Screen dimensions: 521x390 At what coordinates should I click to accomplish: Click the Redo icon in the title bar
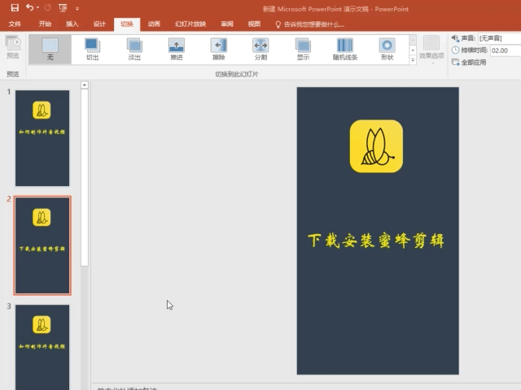tap(47, 7)
